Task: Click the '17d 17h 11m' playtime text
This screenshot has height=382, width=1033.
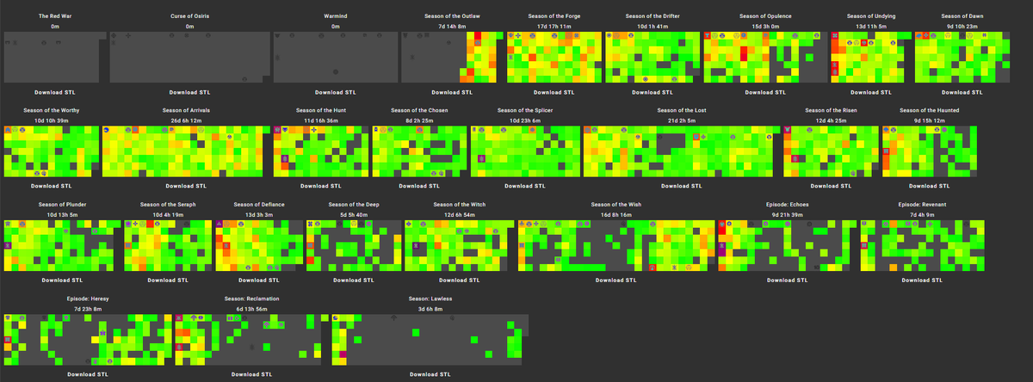Action: (554, 27)
